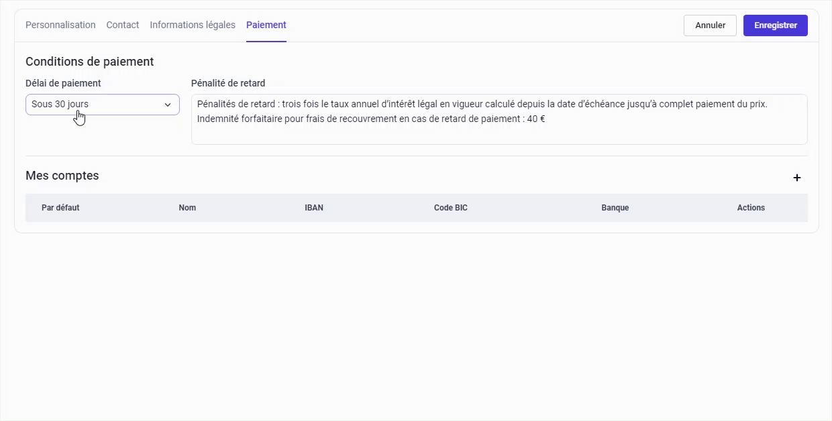The image size is (832, 421).
Task: Click the Banque column header
Action: [615, 208]
